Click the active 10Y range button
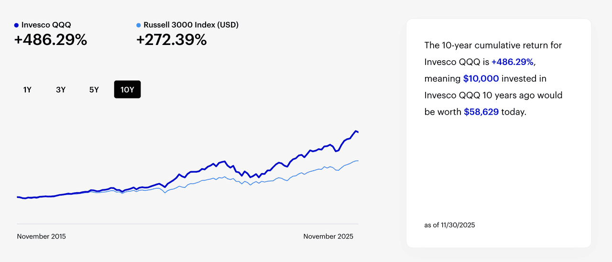 127,89
